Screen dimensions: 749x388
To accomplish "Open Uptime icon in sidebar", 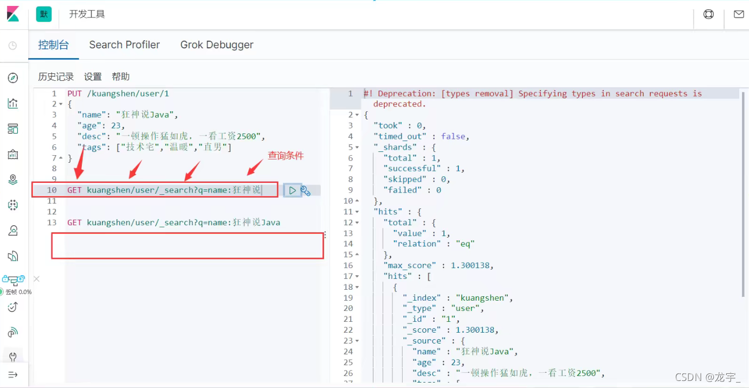I will 13,307.
